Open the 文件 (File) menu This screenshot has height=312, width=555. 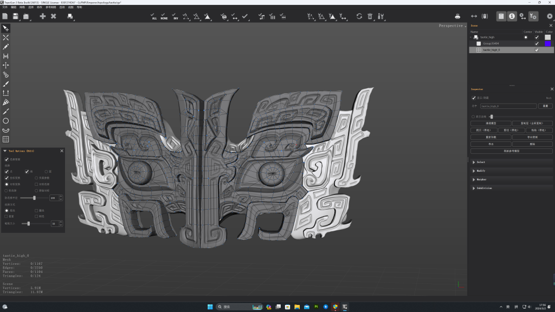click(x=5, y=7)
